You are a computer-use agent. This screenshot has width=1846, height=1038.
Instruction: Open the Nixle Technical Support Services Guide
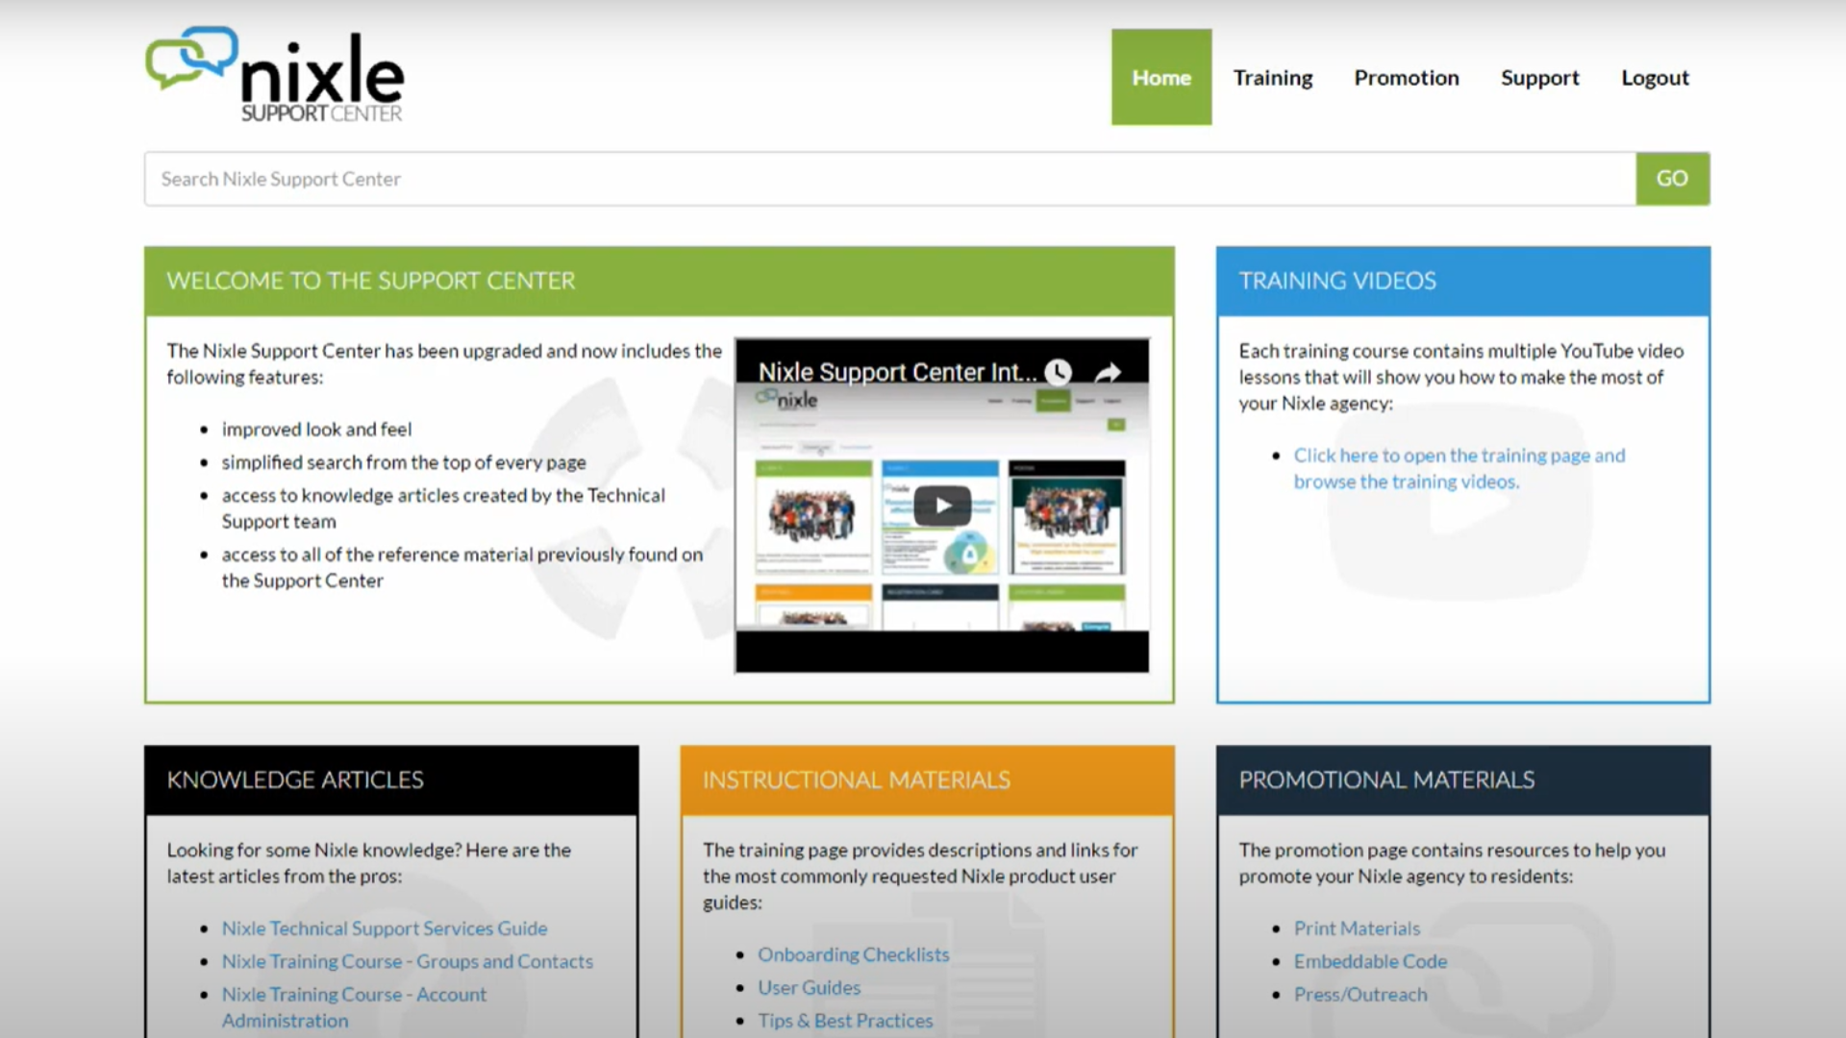(x=385, y=927)
